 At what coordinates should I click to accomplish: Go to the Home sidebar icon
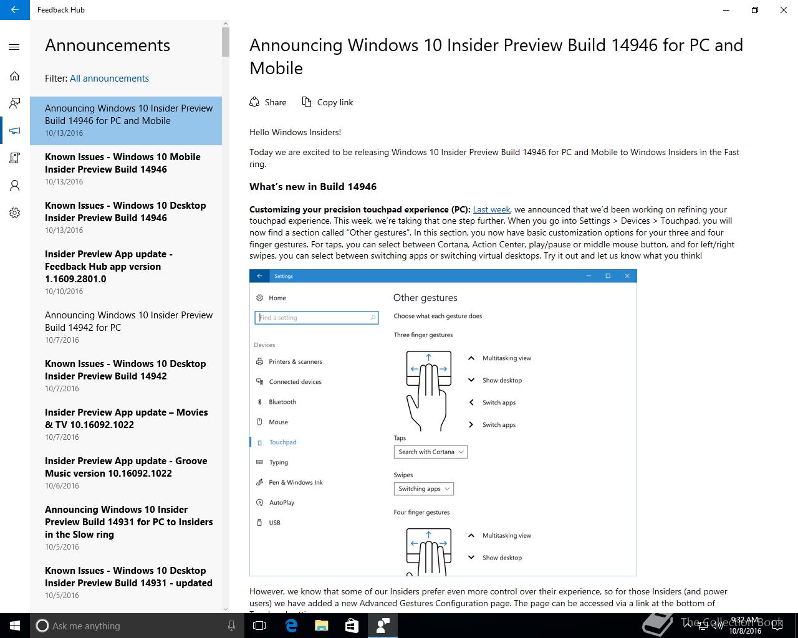point(14,76)
